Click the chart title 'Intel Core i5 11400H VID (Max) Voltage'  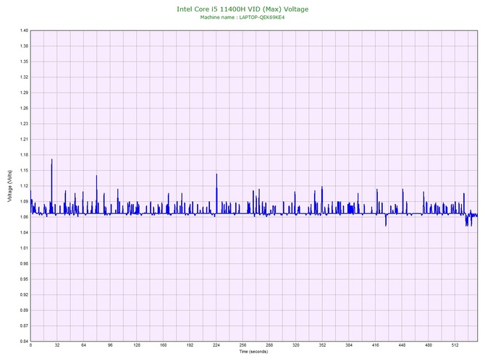click(x=242, y=9)
